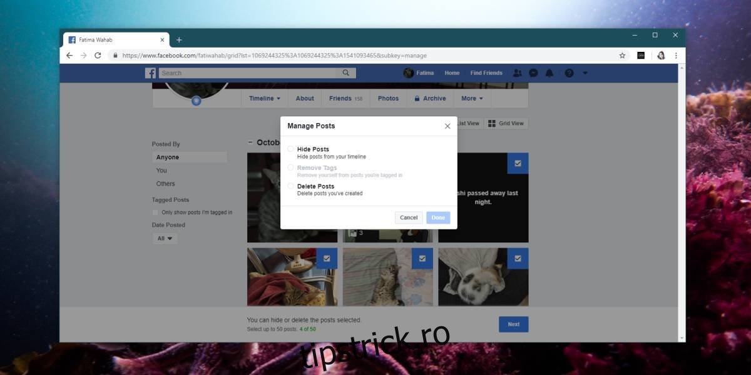Screen dimensions: 751x375
Task: Click the '4 of 50' selection count
Action: (x=307, y=329)
